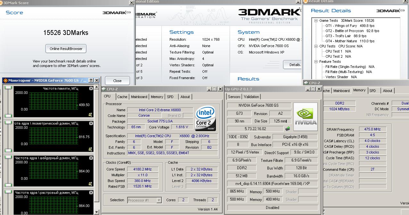Click the GPU-Z BIOS version field 5.73.22.16.02
The image size is (409, 215).
255,128
